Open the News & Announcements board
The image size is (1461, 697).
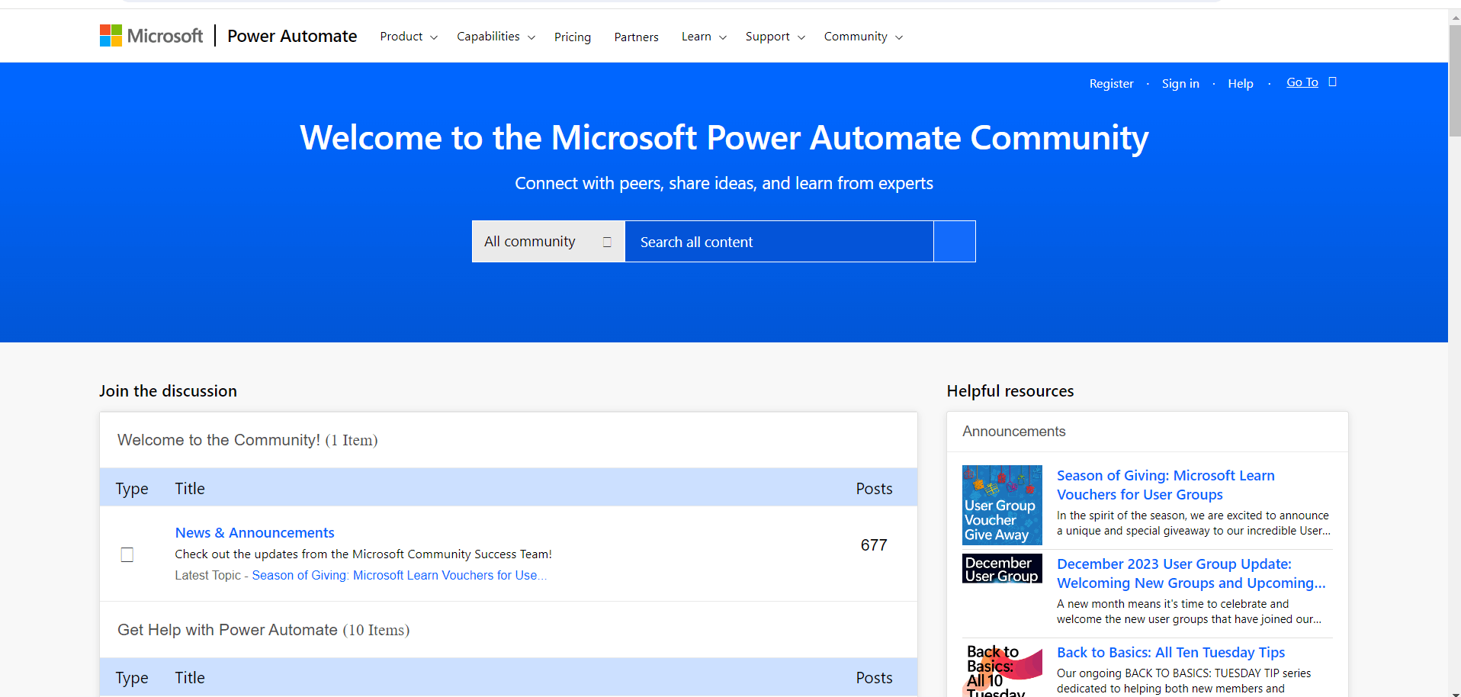pyautogui.click(x=255, y=532)
